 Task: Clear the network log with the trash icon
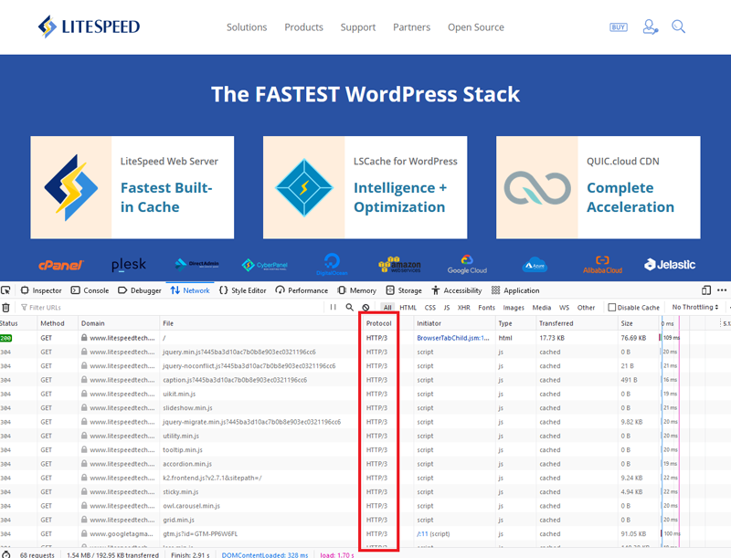coord(6,308)
